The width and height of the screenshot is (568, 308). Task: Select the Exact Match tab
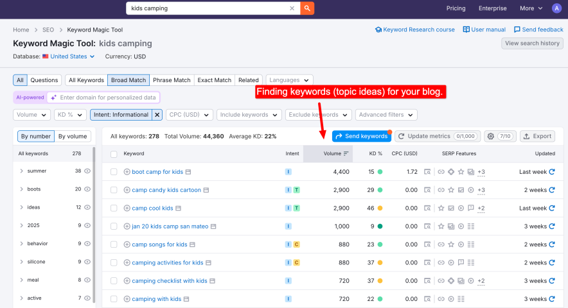tap(214, 80)
